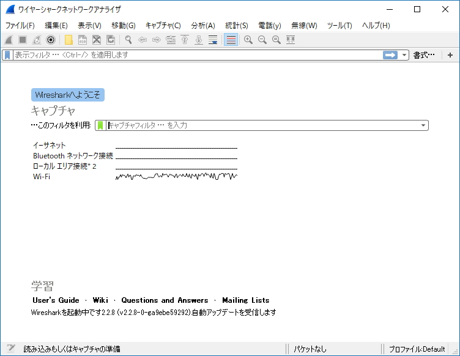Select the ローカル エリア接続* 2 interface
460x356 pixels.
pos(65,166)
